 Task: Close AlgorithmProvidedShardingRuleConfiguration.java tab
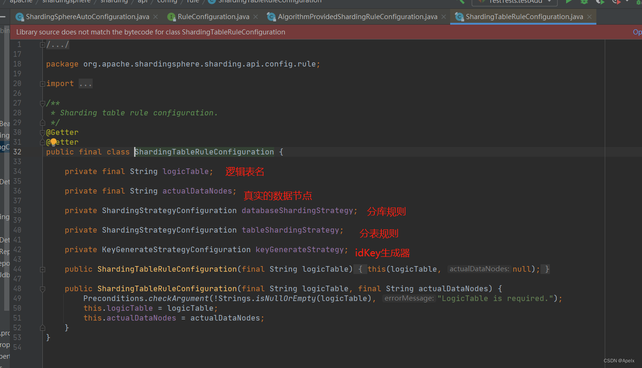tap(444, 17)
